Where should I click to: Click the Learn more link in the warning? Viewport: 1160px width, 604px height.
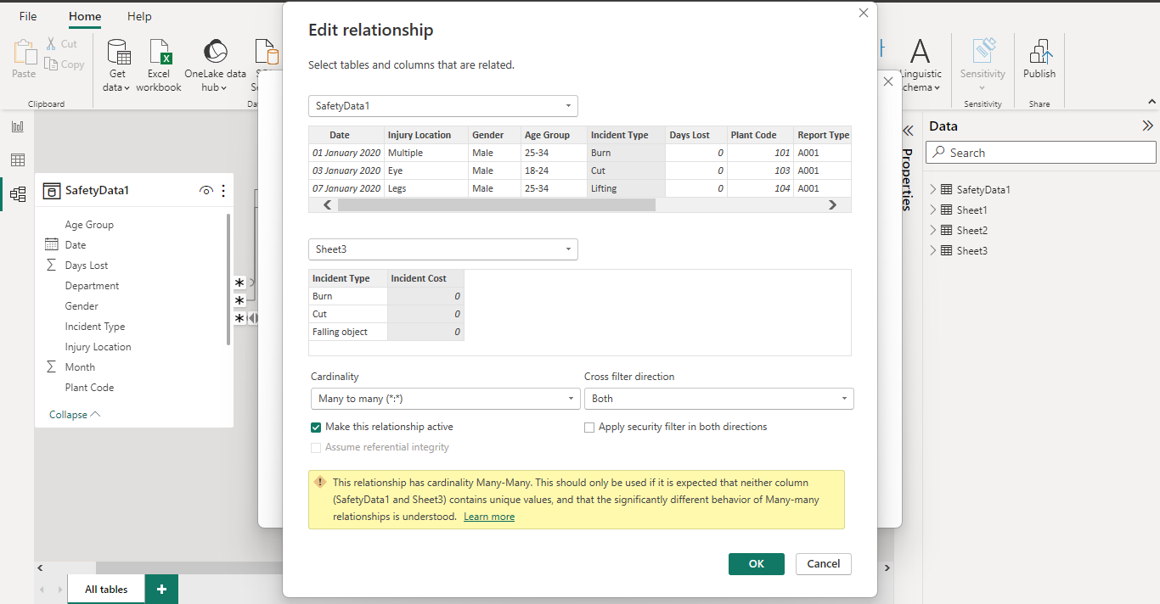(489, 516)
